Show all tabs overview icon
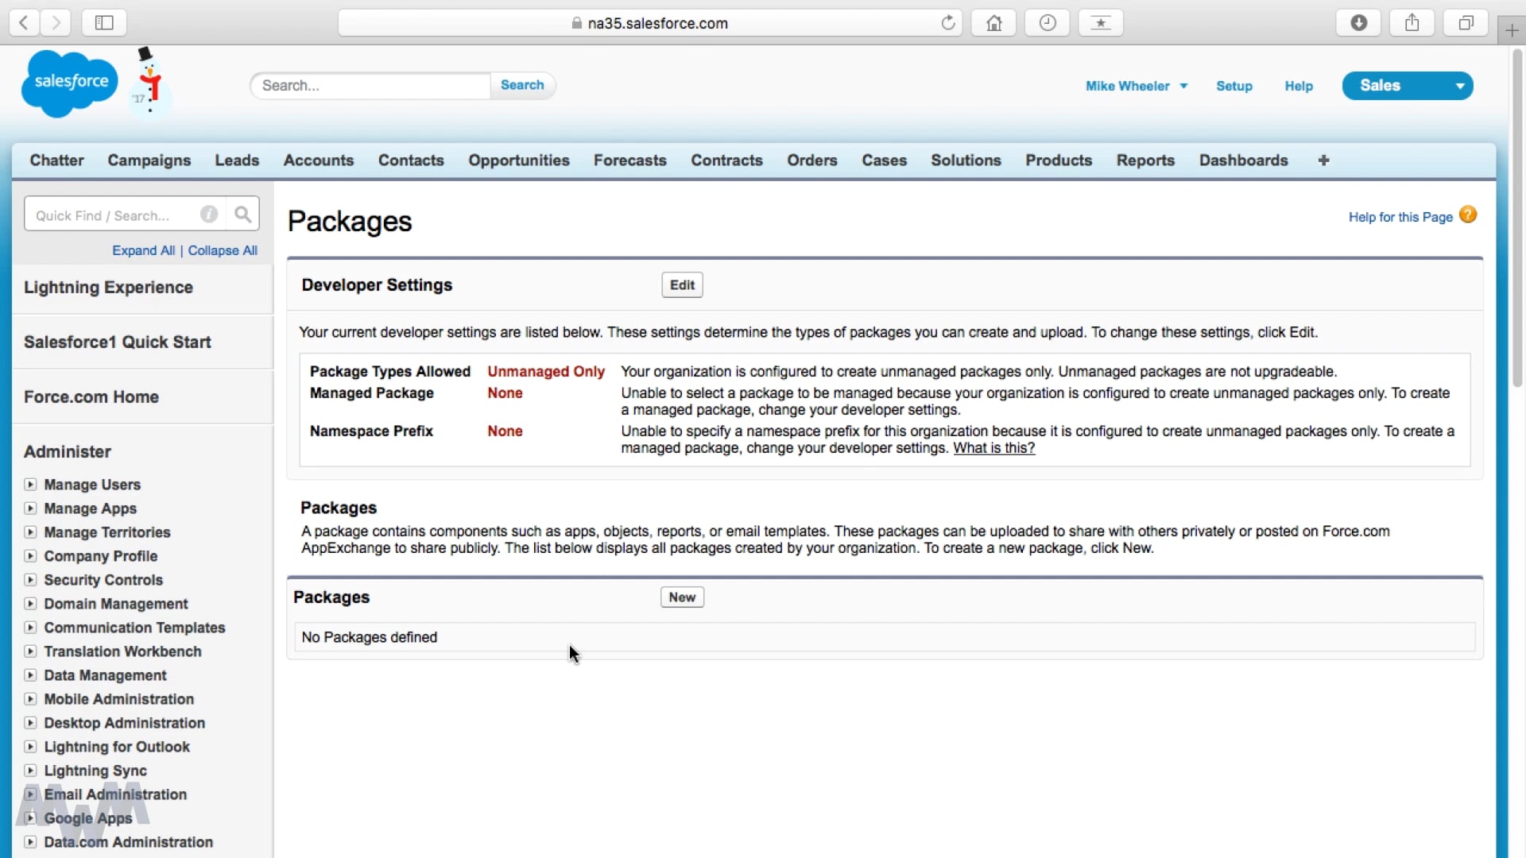Image resolution: width=1526 pixels, height=858 pixels. click(1466, 23)
